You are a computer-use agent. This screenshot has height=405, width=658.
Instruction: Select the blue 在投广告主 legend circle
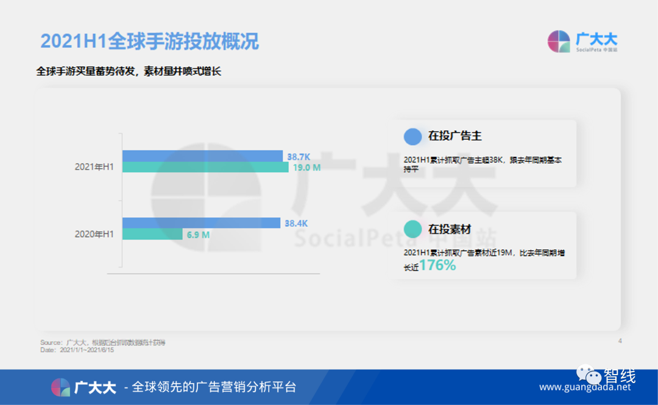click(412, 137)
